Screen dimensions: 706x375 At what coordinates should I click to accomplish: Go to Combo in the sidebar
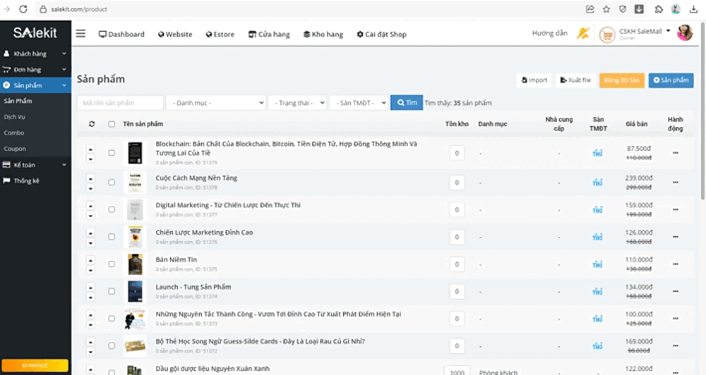(14, 133)
